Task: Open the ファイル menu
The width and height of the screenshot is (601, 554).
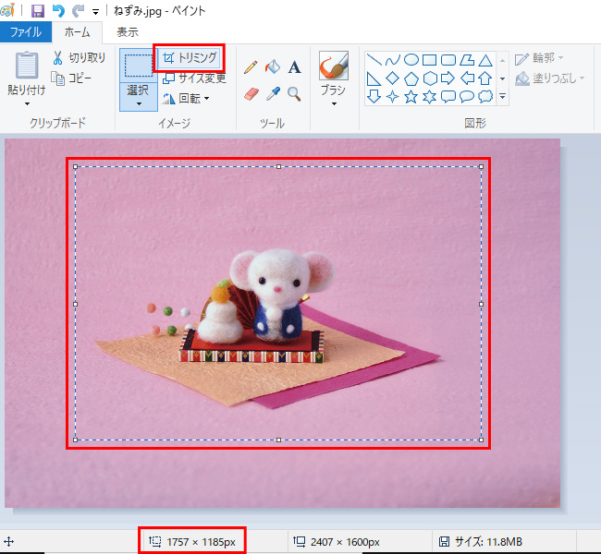Action: pos(25,32)
